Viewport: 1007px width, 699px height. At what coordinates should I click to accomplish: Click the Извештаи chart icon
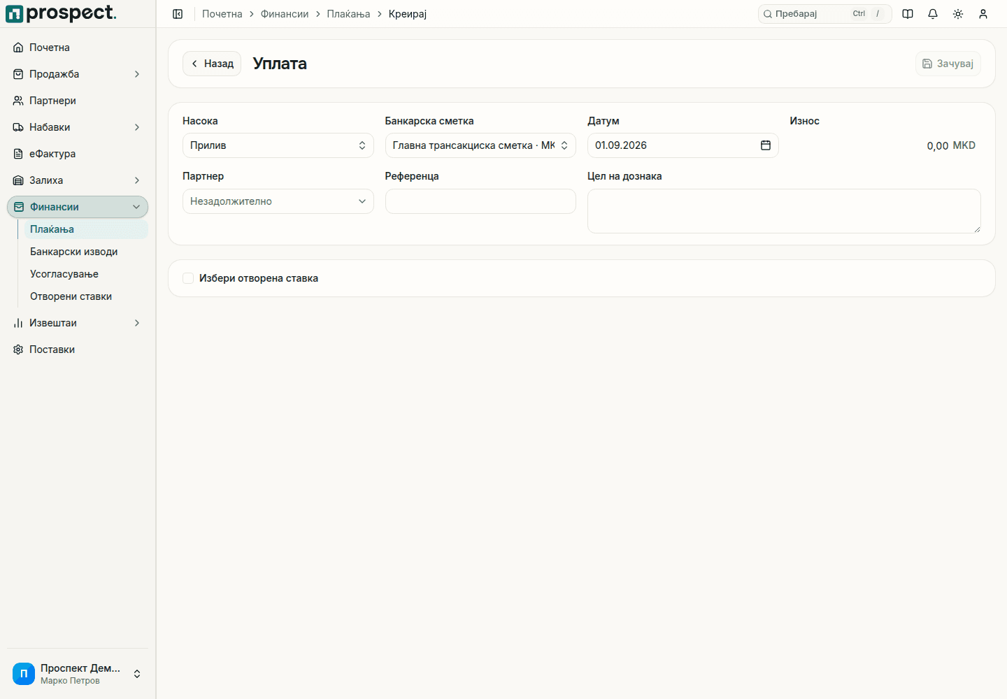tap(18, 323)
